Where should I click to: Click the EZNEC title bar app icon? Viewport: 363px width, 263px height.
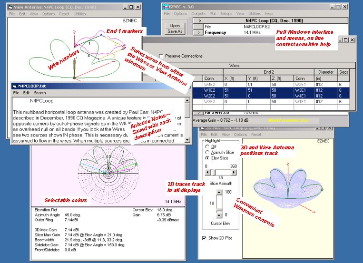tap(165, 7)
